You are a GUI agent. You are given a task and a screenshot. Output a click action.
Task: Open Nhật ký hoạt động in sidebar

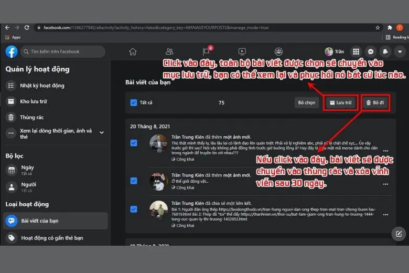coord(56,86)
